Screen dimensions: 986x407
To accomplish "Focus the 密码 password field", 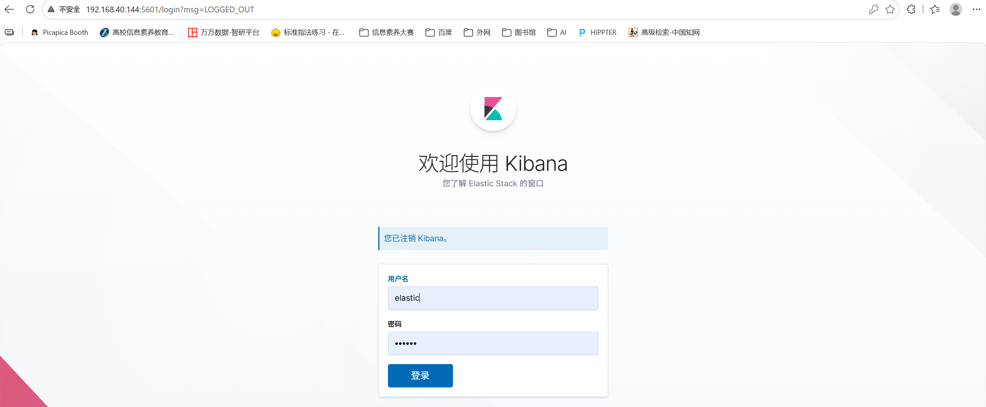I will [x=493, y=343].
